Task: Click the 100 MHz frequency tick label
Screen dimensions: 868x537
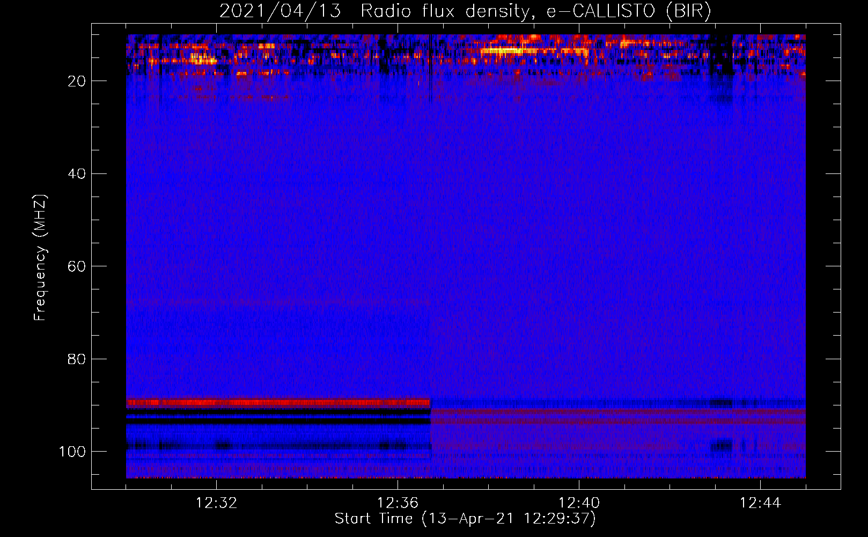Action: (x=72, y=452)
